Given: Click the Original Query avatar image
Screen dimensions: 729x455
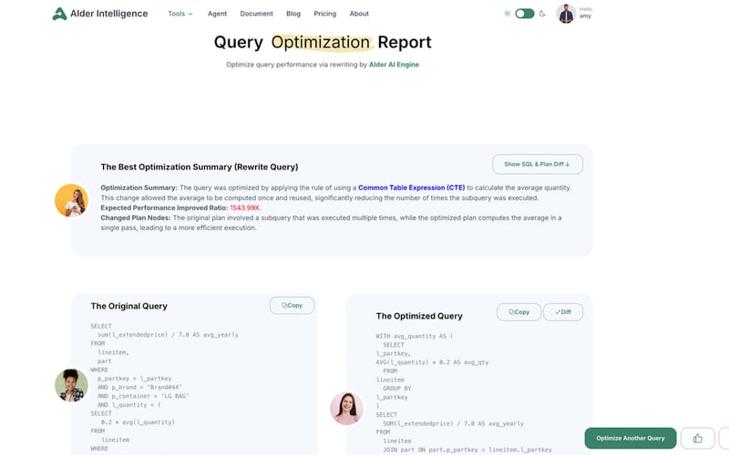Looking at the screenshot, I should click(x=72, y=385).
